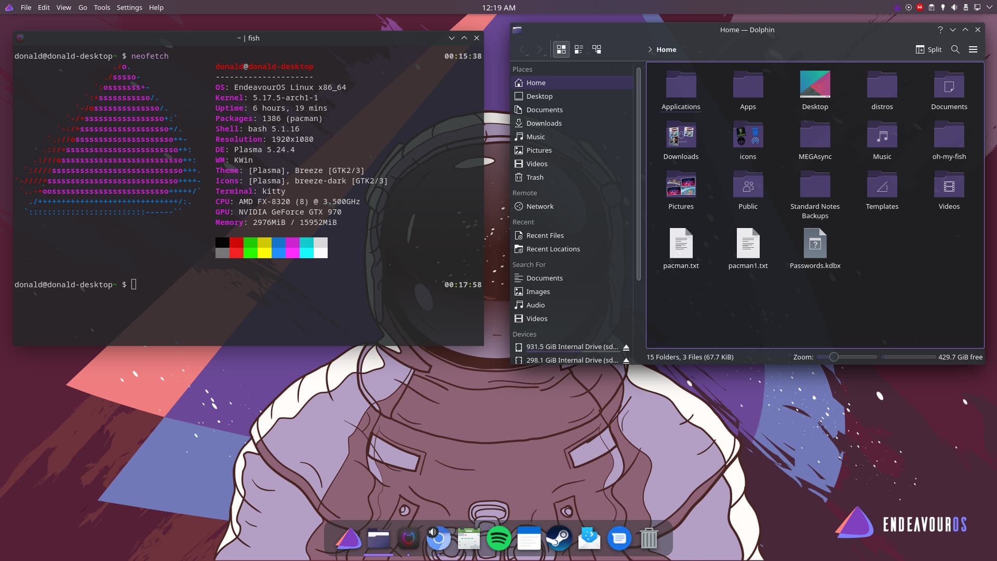
Task: Click Dolphin's Forward navigation arrow
Action: coord(540,49)
